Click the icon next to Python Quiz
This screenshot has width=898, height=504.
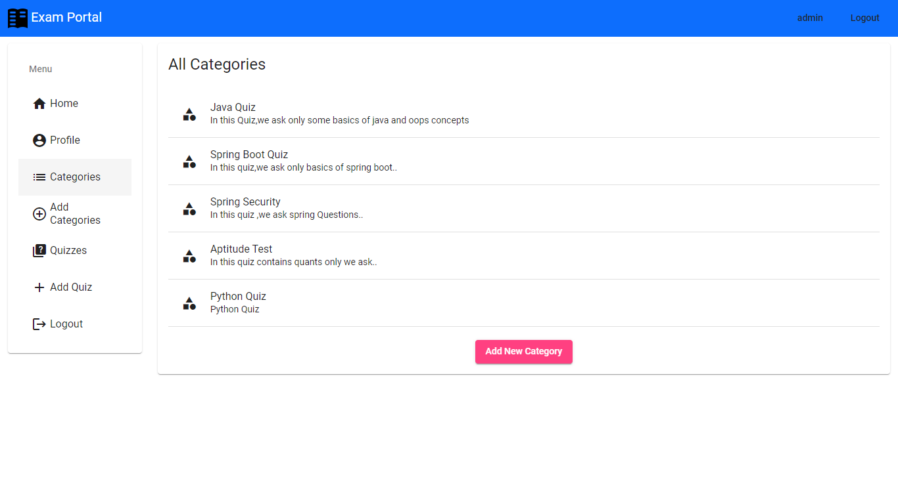click(x=189, y=303)
